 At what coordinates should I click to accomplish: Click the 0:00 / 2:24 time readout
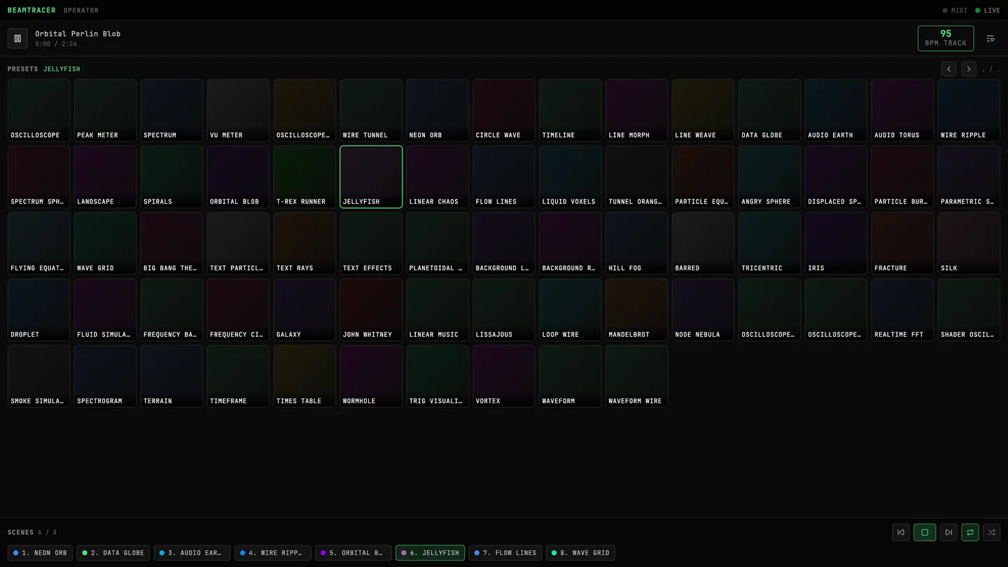(x=56, y=44)
